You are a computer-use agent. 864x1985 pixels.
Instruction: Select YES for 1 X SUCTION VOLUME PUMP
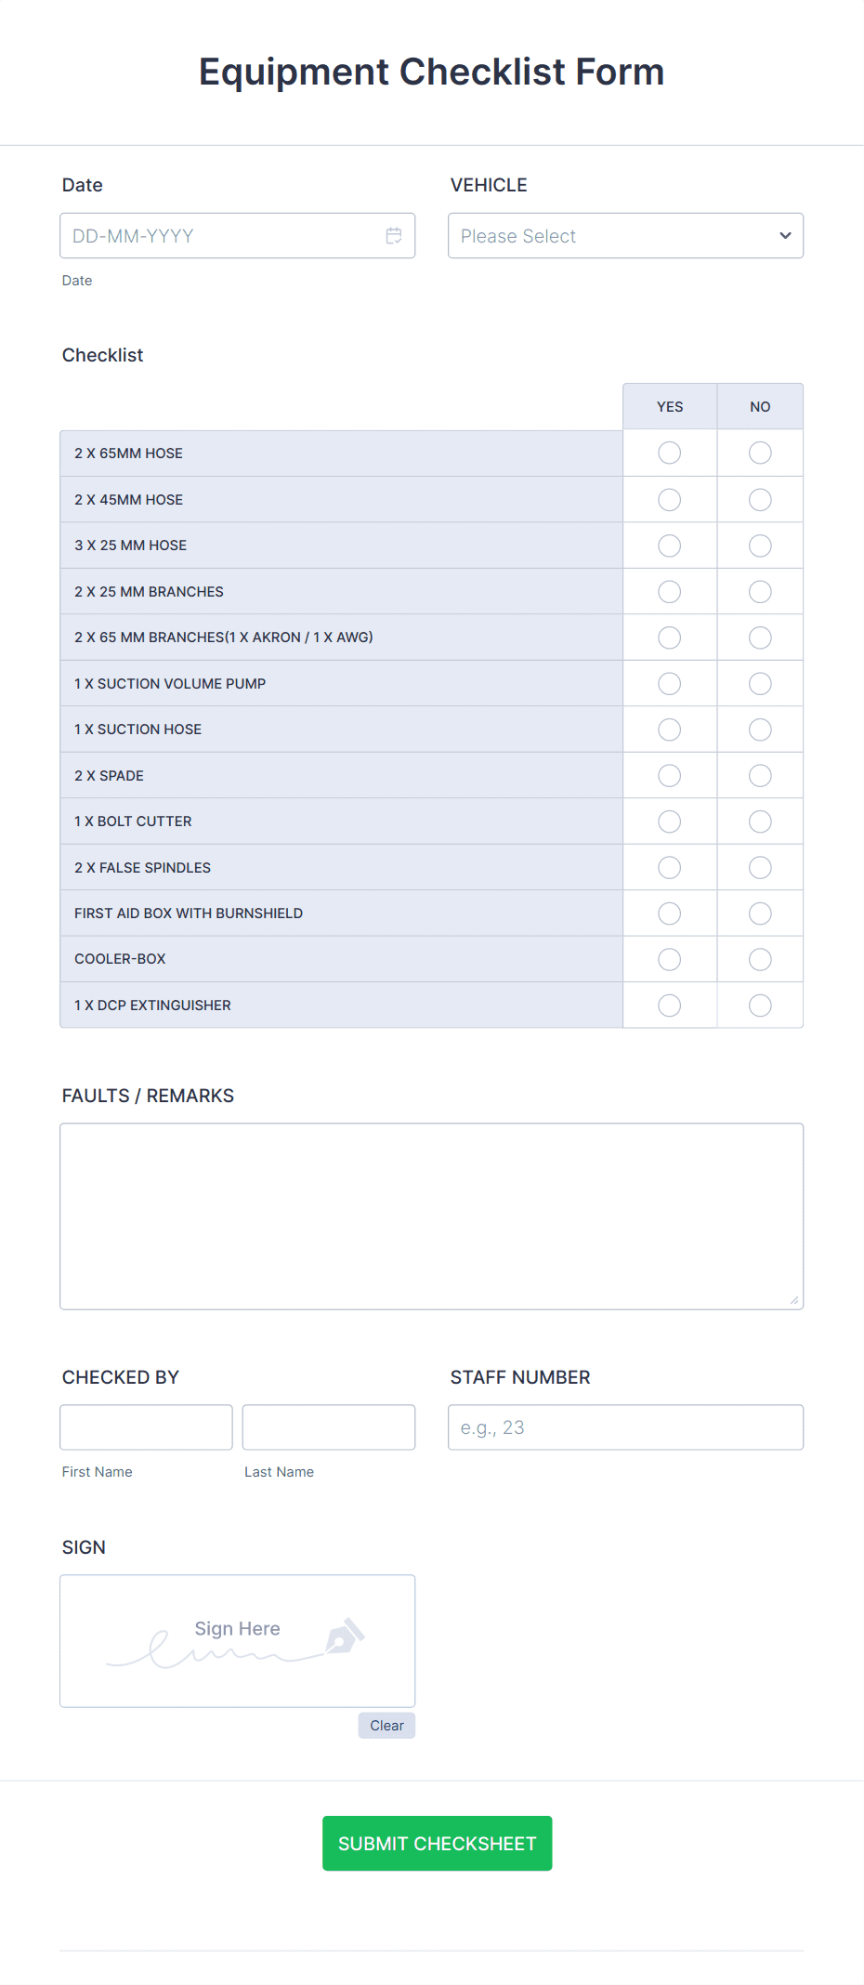[669, 683]
